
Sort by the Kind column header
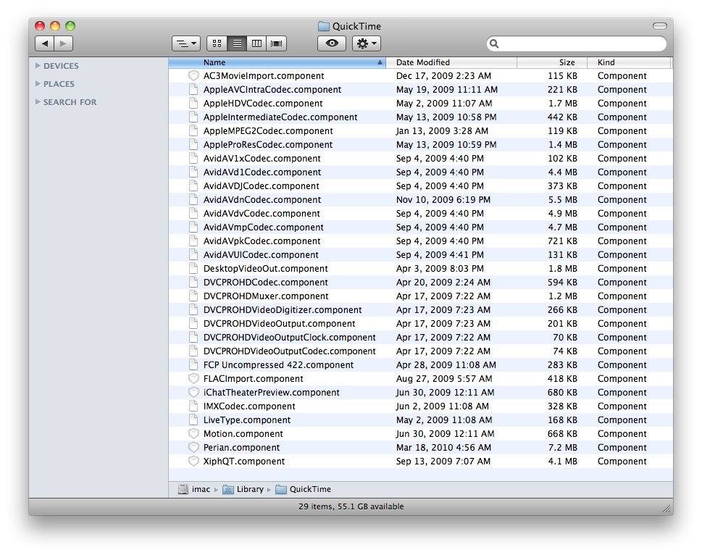click(629, 62)
